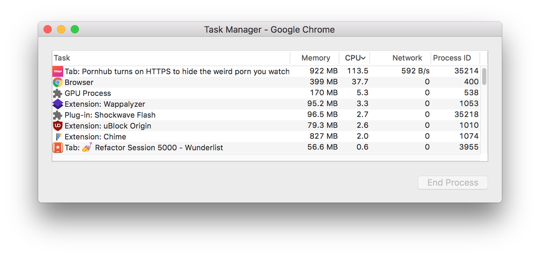Sort by the Task column header
This screenshot has height=257, width=540.
click(x=171, y=58)
